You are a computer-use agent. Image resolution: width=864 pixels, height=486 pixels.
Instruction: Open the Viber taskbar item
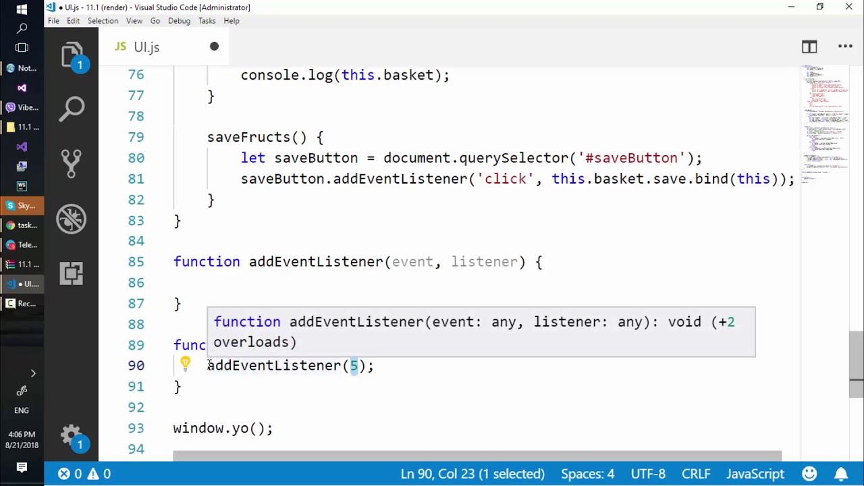coord(22,107)
